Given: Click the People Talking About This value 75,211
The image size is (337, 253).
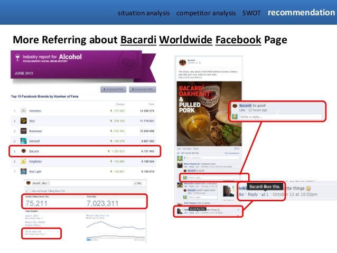Looking at the screenshot, I should click(36, 203).
